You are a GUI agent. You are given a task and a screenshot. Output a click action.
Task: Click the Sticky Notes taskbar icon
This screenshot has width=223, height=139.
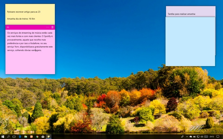49,136
